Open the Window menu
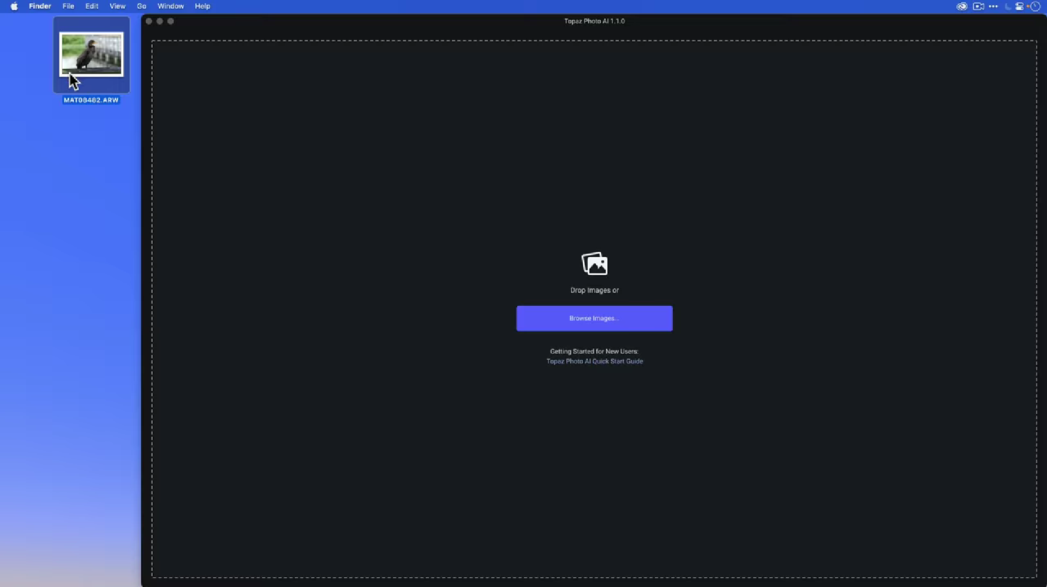Viewport: 1047px width, 587px height. [x=170, y=7]
